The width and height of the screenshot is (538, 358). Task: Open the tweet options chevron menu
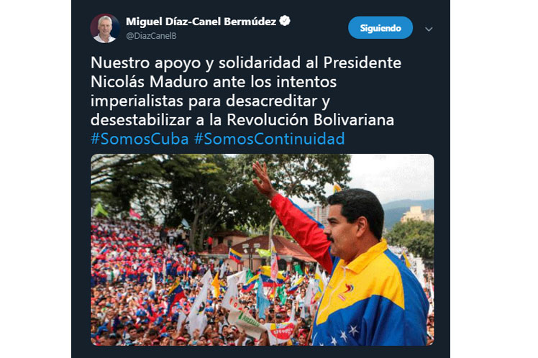[429, 29]
